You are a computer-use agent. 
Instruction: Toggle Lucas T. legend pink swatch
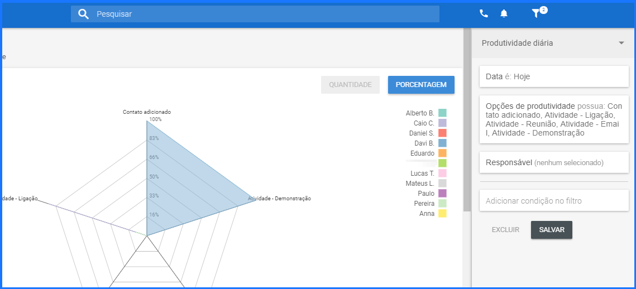pos(443,173)
